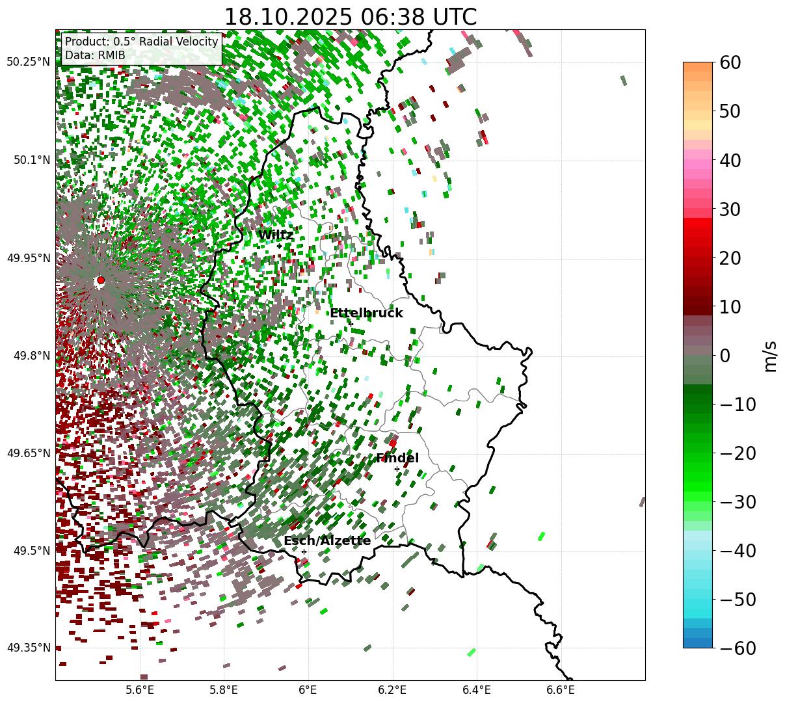Click the 6.6°E longitude label

click(x=561, y=690)
